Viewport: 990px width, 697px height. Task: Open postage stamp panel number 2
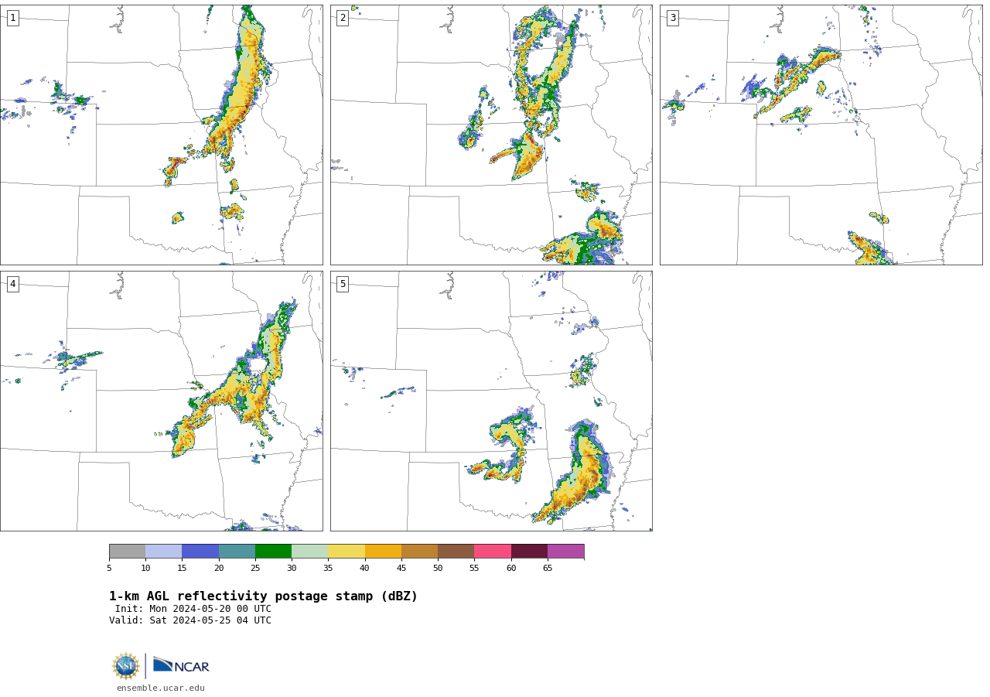click(491, 135)
